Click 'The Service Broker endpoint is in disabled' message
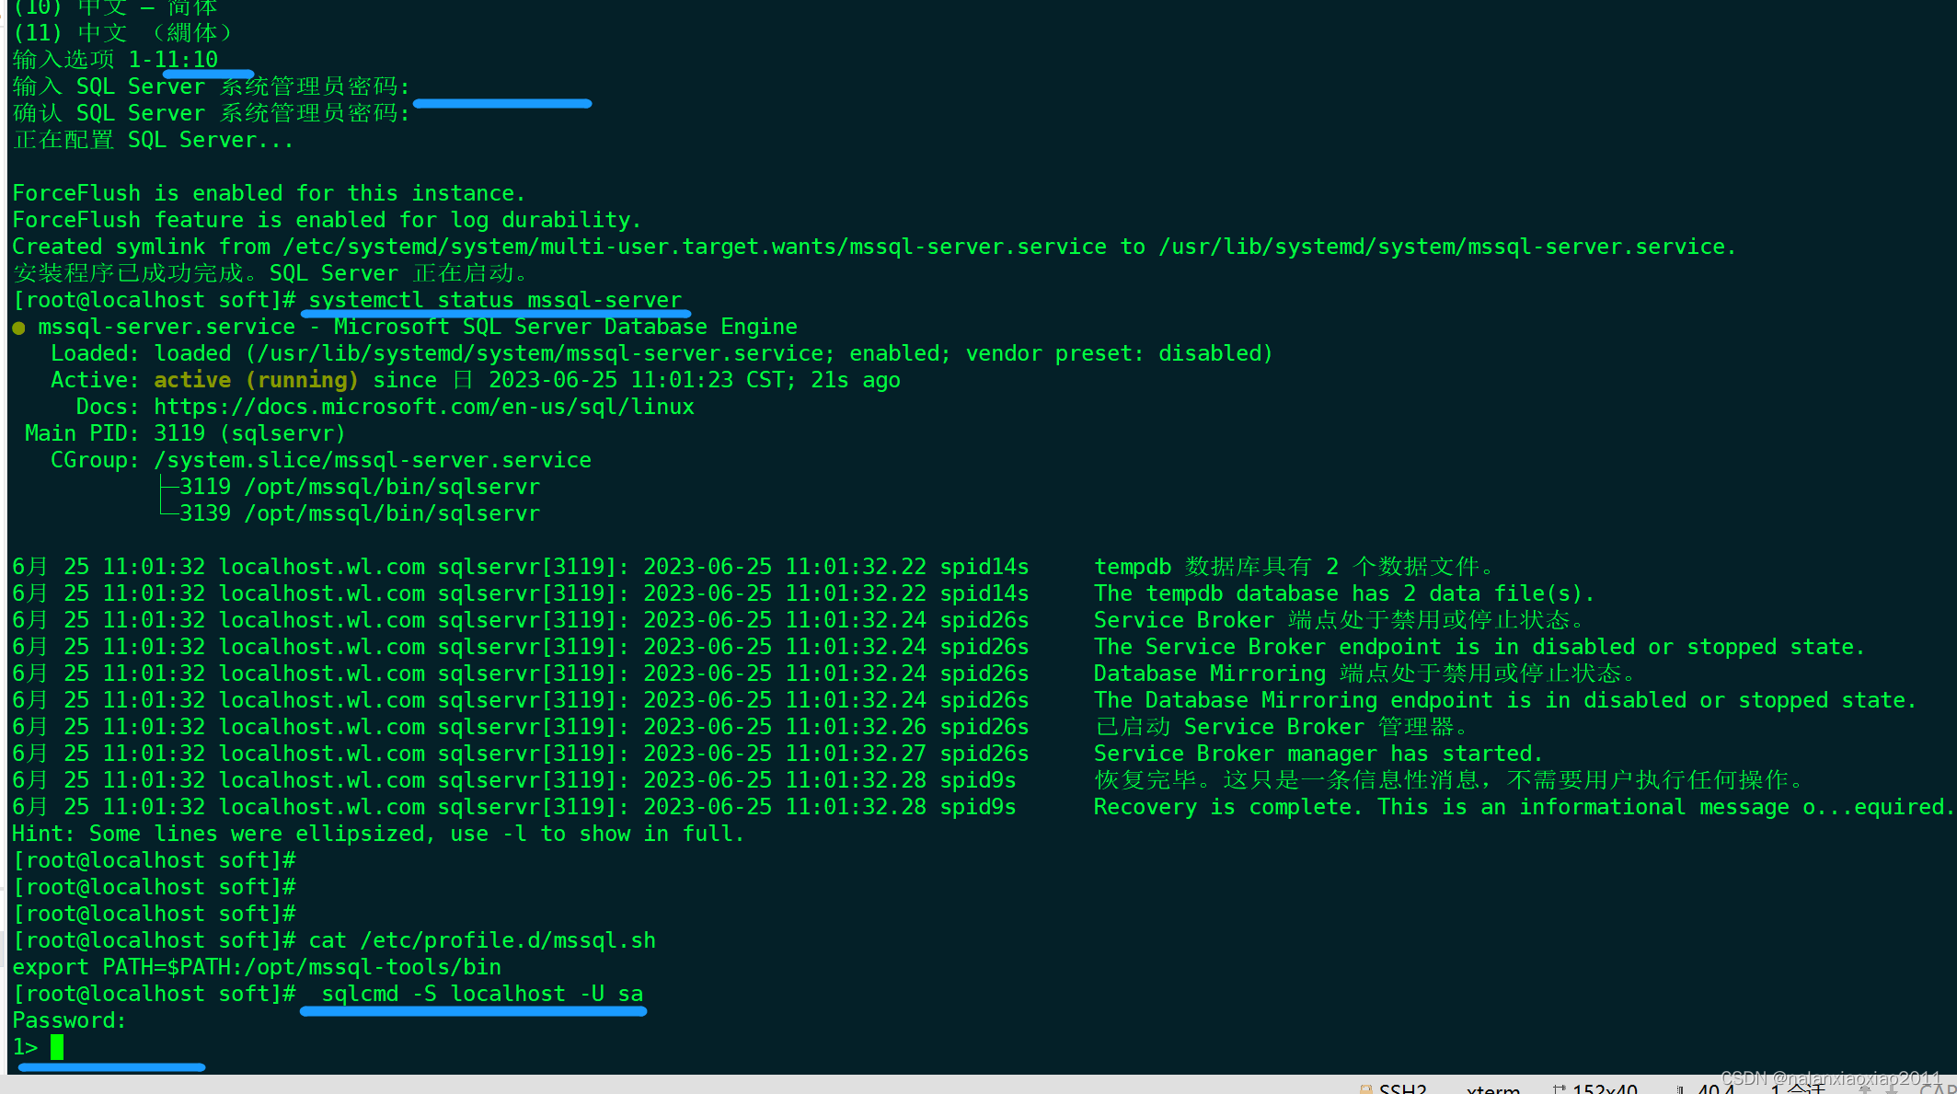The height and width of the screenshot is (1094, 1957). (1479, 647)
